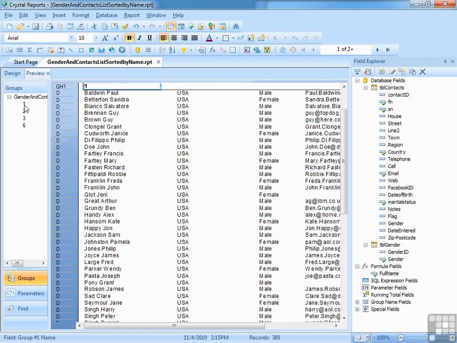Collapse GenderAndCont group tree node
Viewport: 457px width, 343px height.
(x=9, y=97)
